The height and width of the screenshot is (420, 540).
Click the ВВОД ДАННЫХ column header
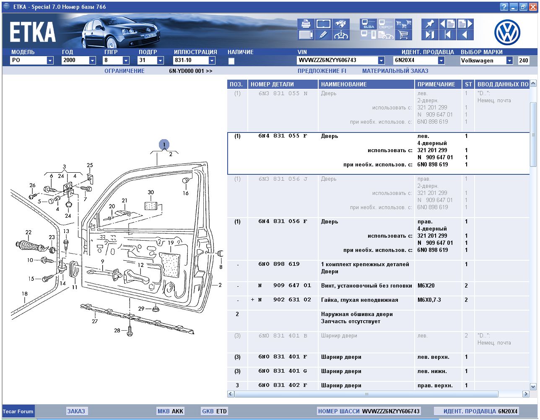click(502, 84)
